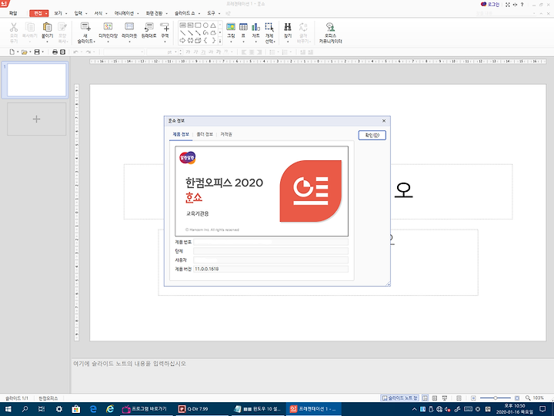The height and width of the screenshot is (416, 554).
Task: Open the Find (찾기) dropdown arrow
Action: click(288, 42)
